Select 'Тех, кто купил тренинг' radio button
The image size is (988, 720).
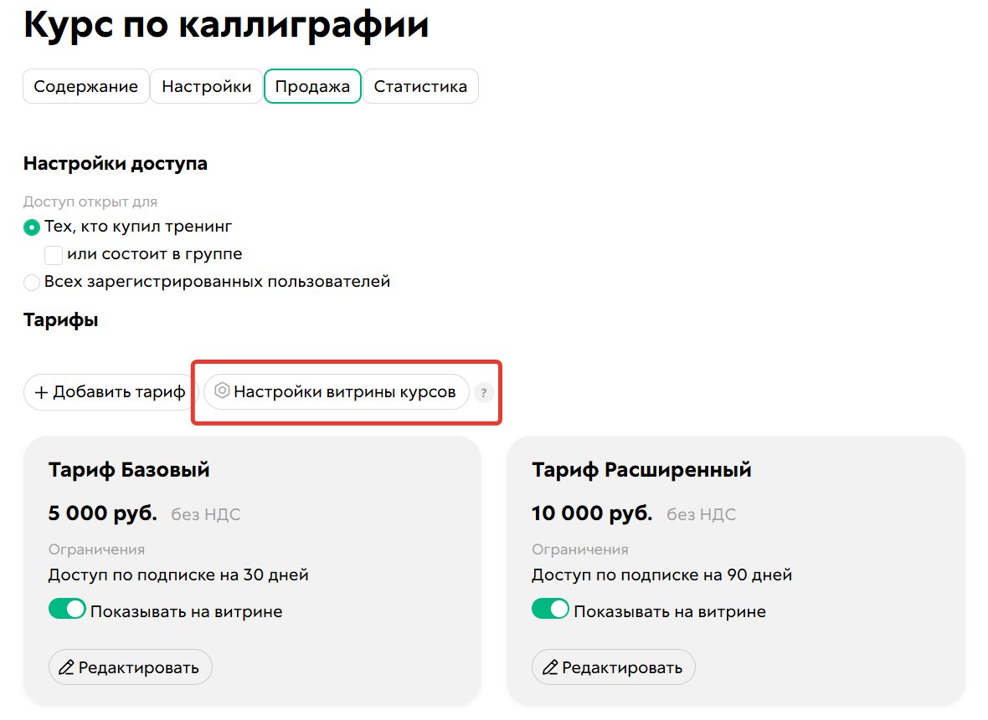(x=31, y=227)
